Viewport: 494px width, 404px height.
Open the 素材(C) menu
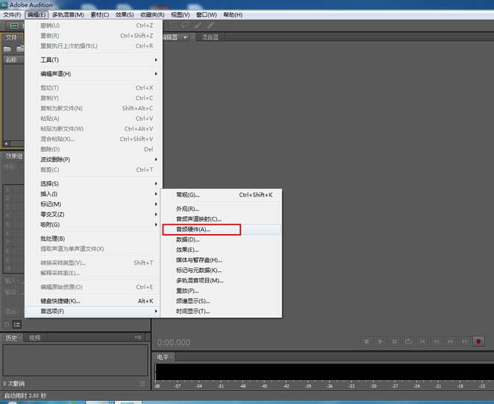pos(99,15)
